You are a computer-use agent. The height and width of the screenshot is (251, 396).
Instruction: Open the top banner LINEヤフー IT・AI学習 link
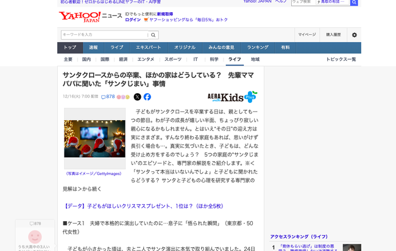coord(111,2)
